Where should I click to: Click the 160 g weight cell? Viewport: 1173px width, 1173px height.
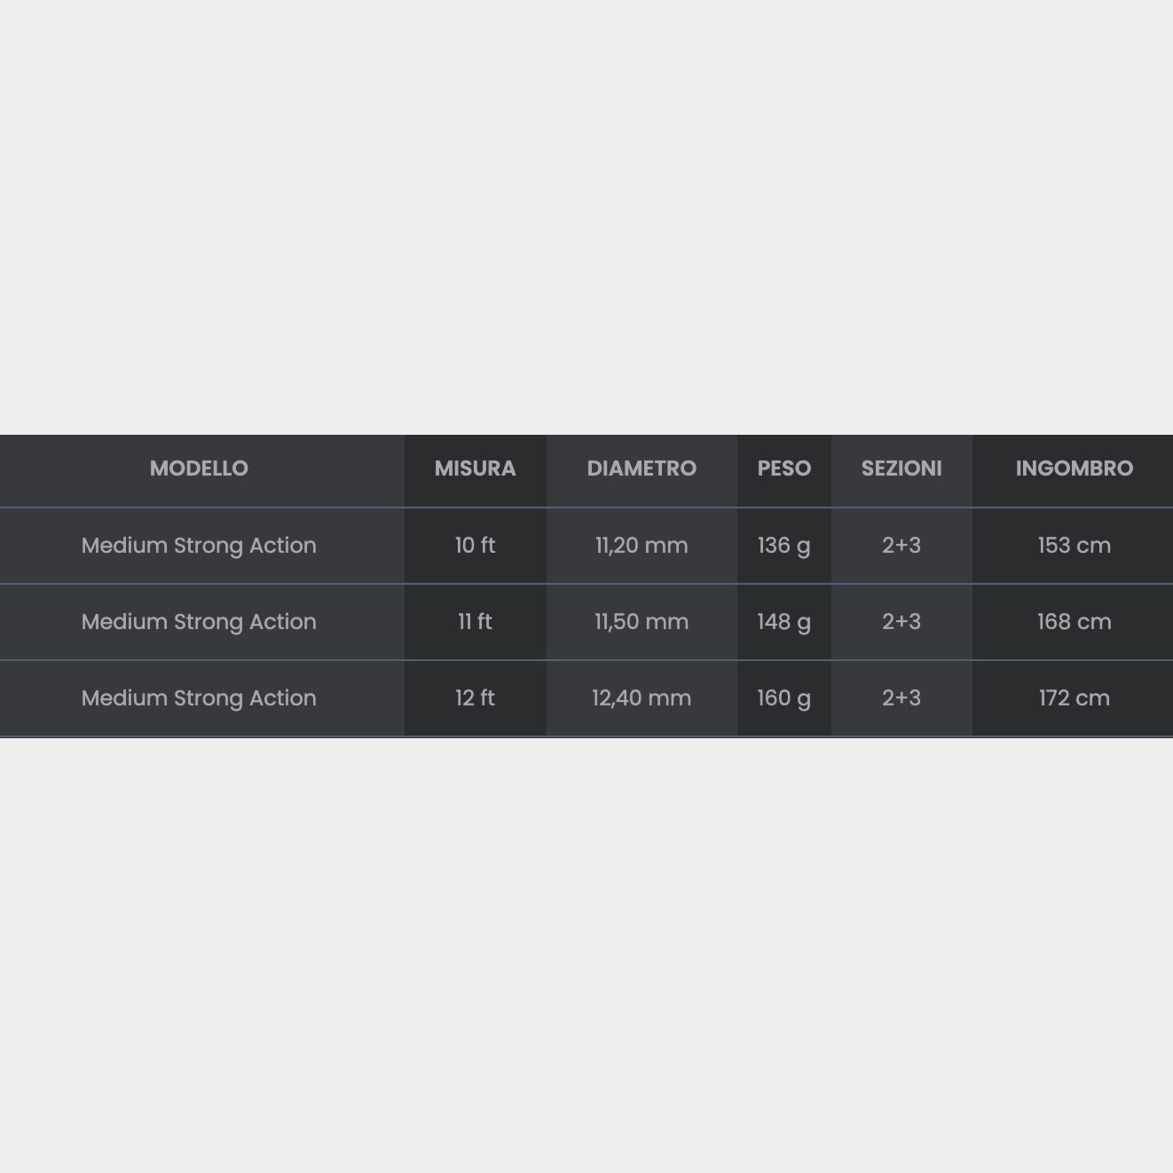click(x=783, y=698)
